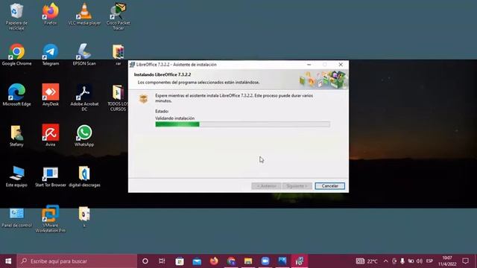Select the Panel de control desktop icon
477x268 pixels.
tap(16, 217)
